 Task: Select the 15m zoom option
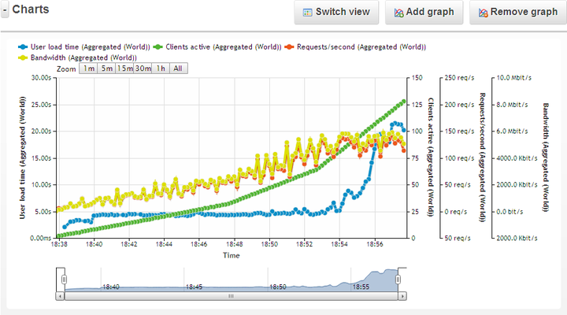click(124, 69)
